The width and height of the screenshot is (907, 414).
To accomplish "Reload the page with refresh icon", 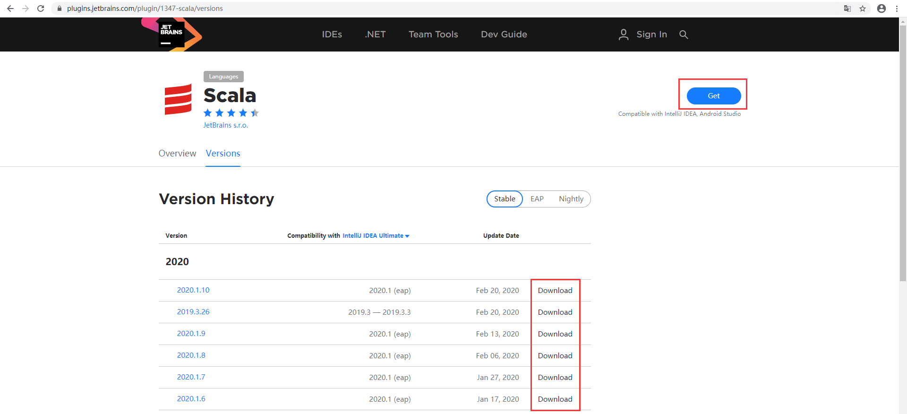I will pos(41,9).
